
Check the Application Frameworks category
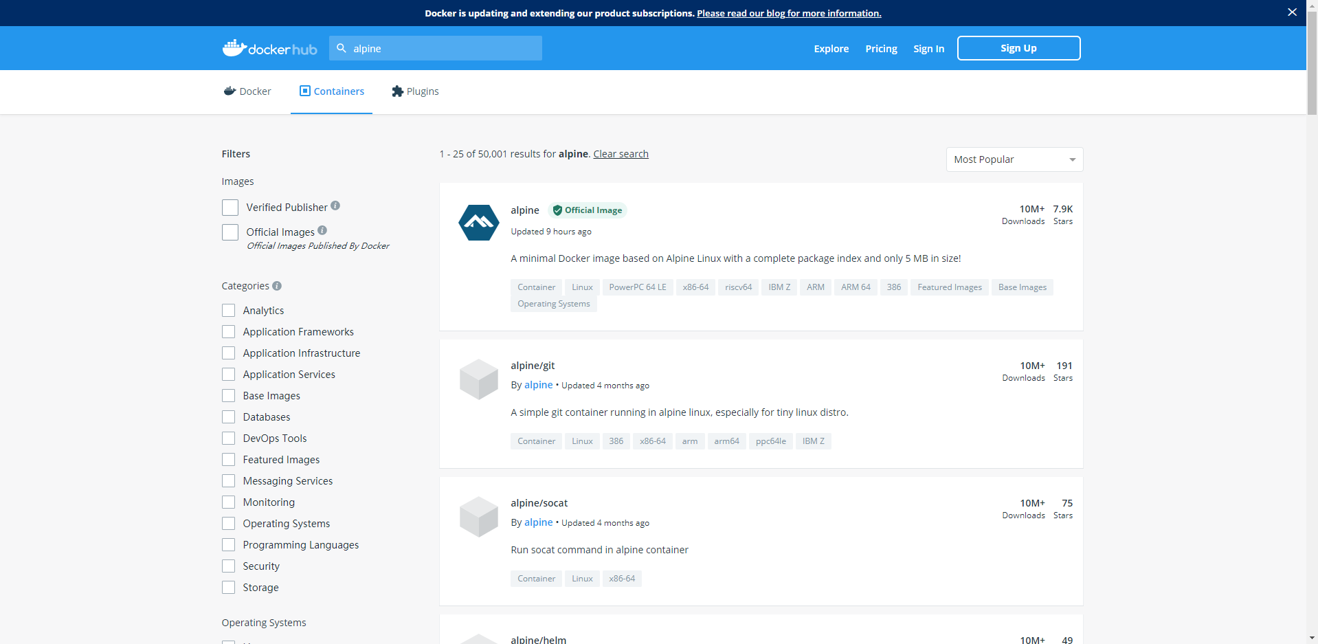click(x=229, y=332)
